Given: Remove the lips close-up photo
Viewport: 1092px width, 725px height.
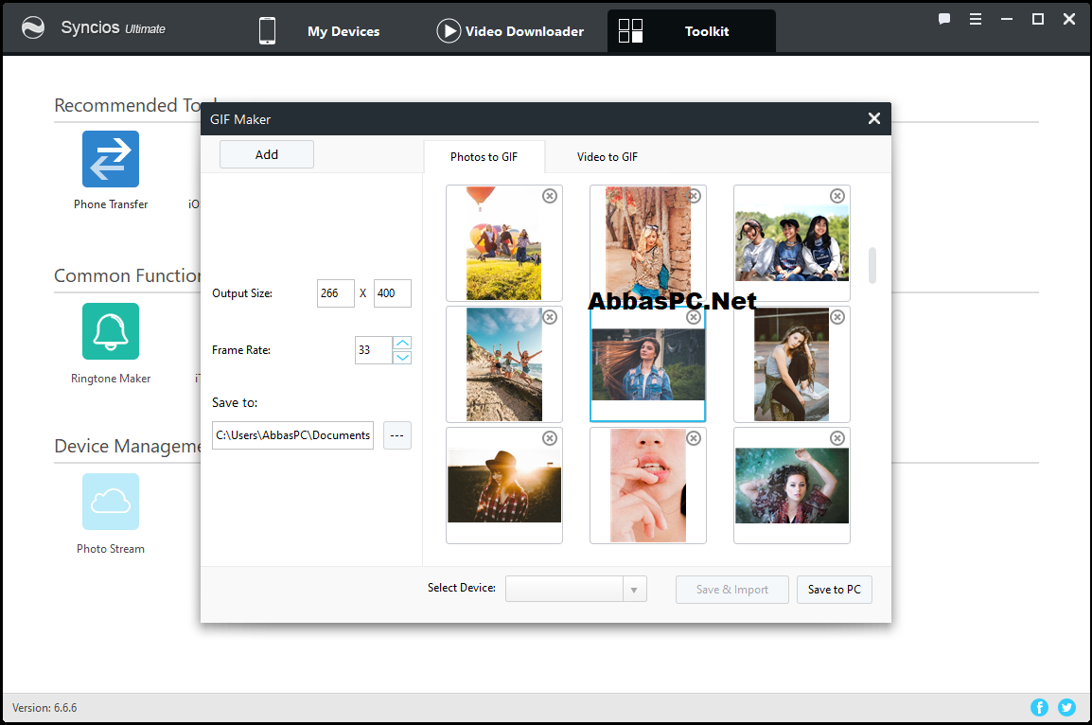Looking at the screenshot, I should [x=694, y=438].
